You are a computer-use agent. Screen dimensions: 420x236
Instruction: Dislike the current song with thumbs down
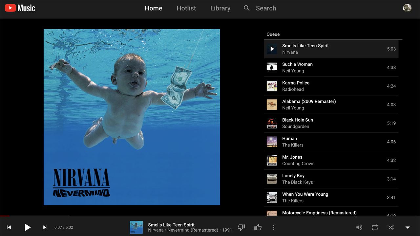point(241,227)
